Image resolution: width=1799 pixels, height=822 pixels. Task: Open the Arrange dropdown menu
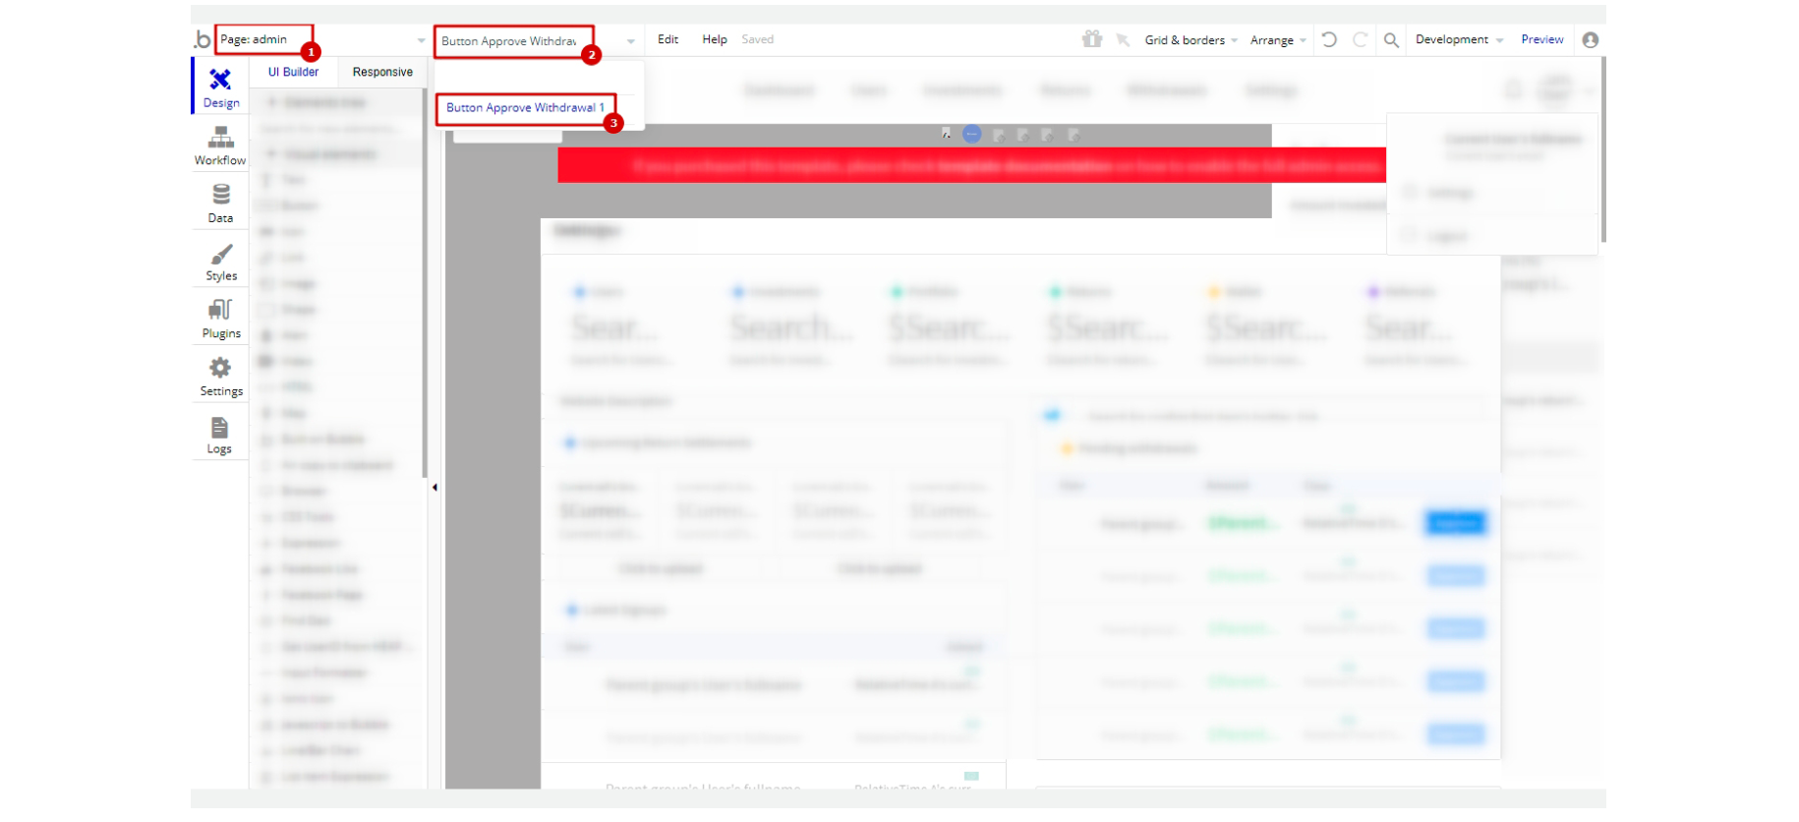tap(1278, 40)
